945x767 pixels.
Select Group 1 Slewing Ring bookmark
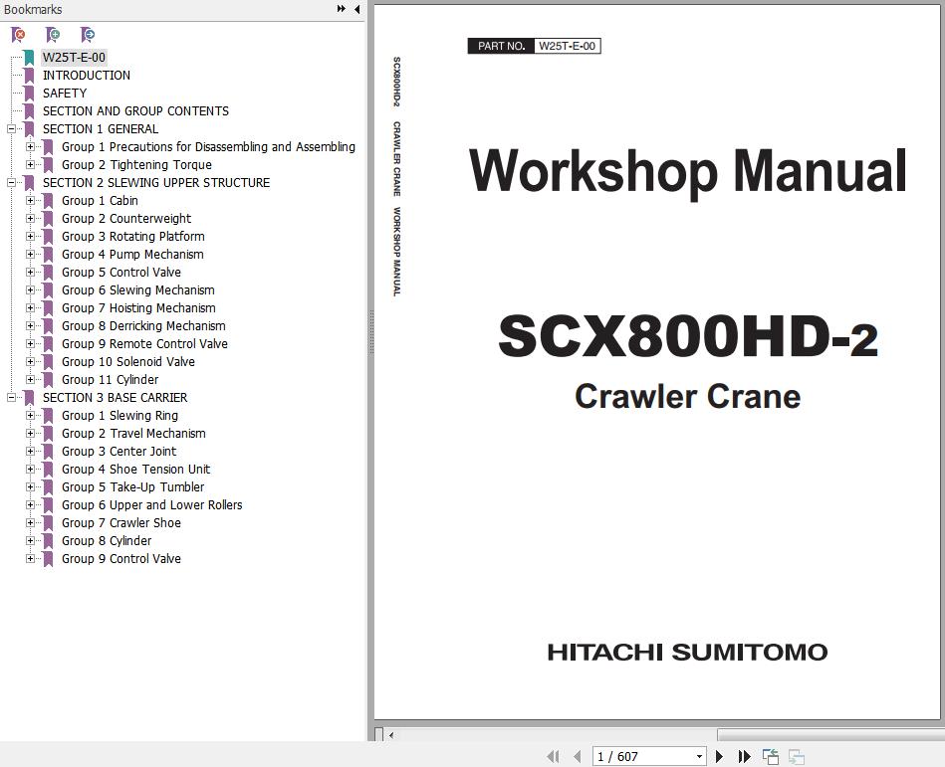coord(119,416)
